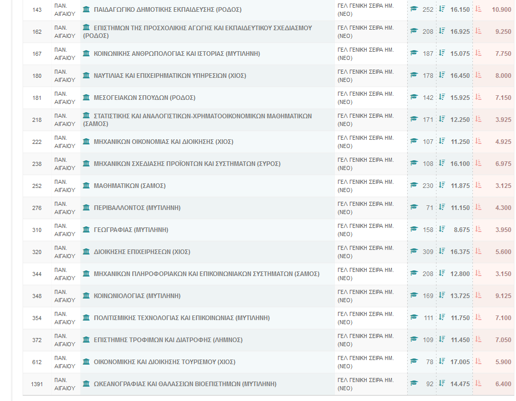This screenshot has width=516, height=401.
Task: Click the score value 13.725
Action: (460, 296)
